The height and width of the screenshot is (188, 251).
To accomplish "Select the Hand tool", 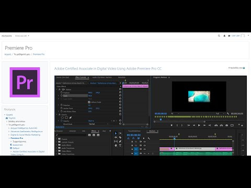I will coord(116,145).
